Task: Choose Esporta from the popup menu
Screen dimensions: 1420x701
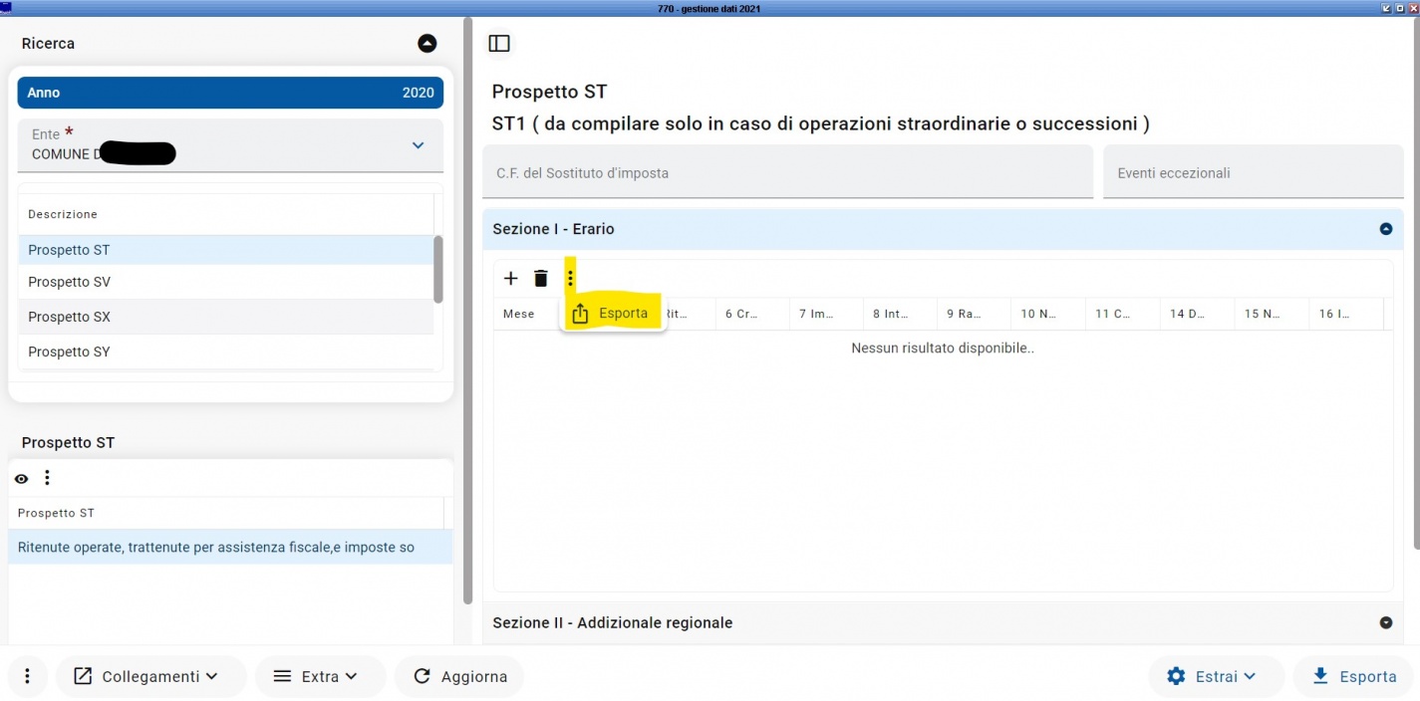Action: click(x=613, y=313)
